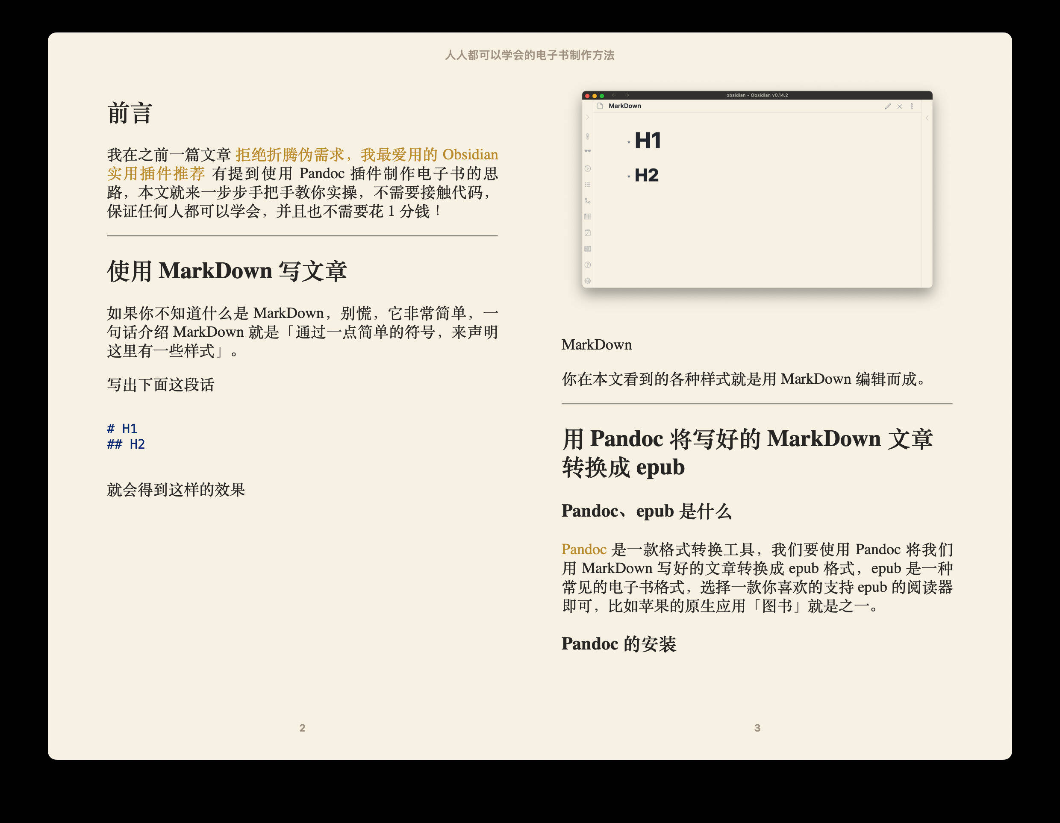1060x823 pixels.
Task: Click the text 写出下面这段话
Action: (x=161, y=385)
